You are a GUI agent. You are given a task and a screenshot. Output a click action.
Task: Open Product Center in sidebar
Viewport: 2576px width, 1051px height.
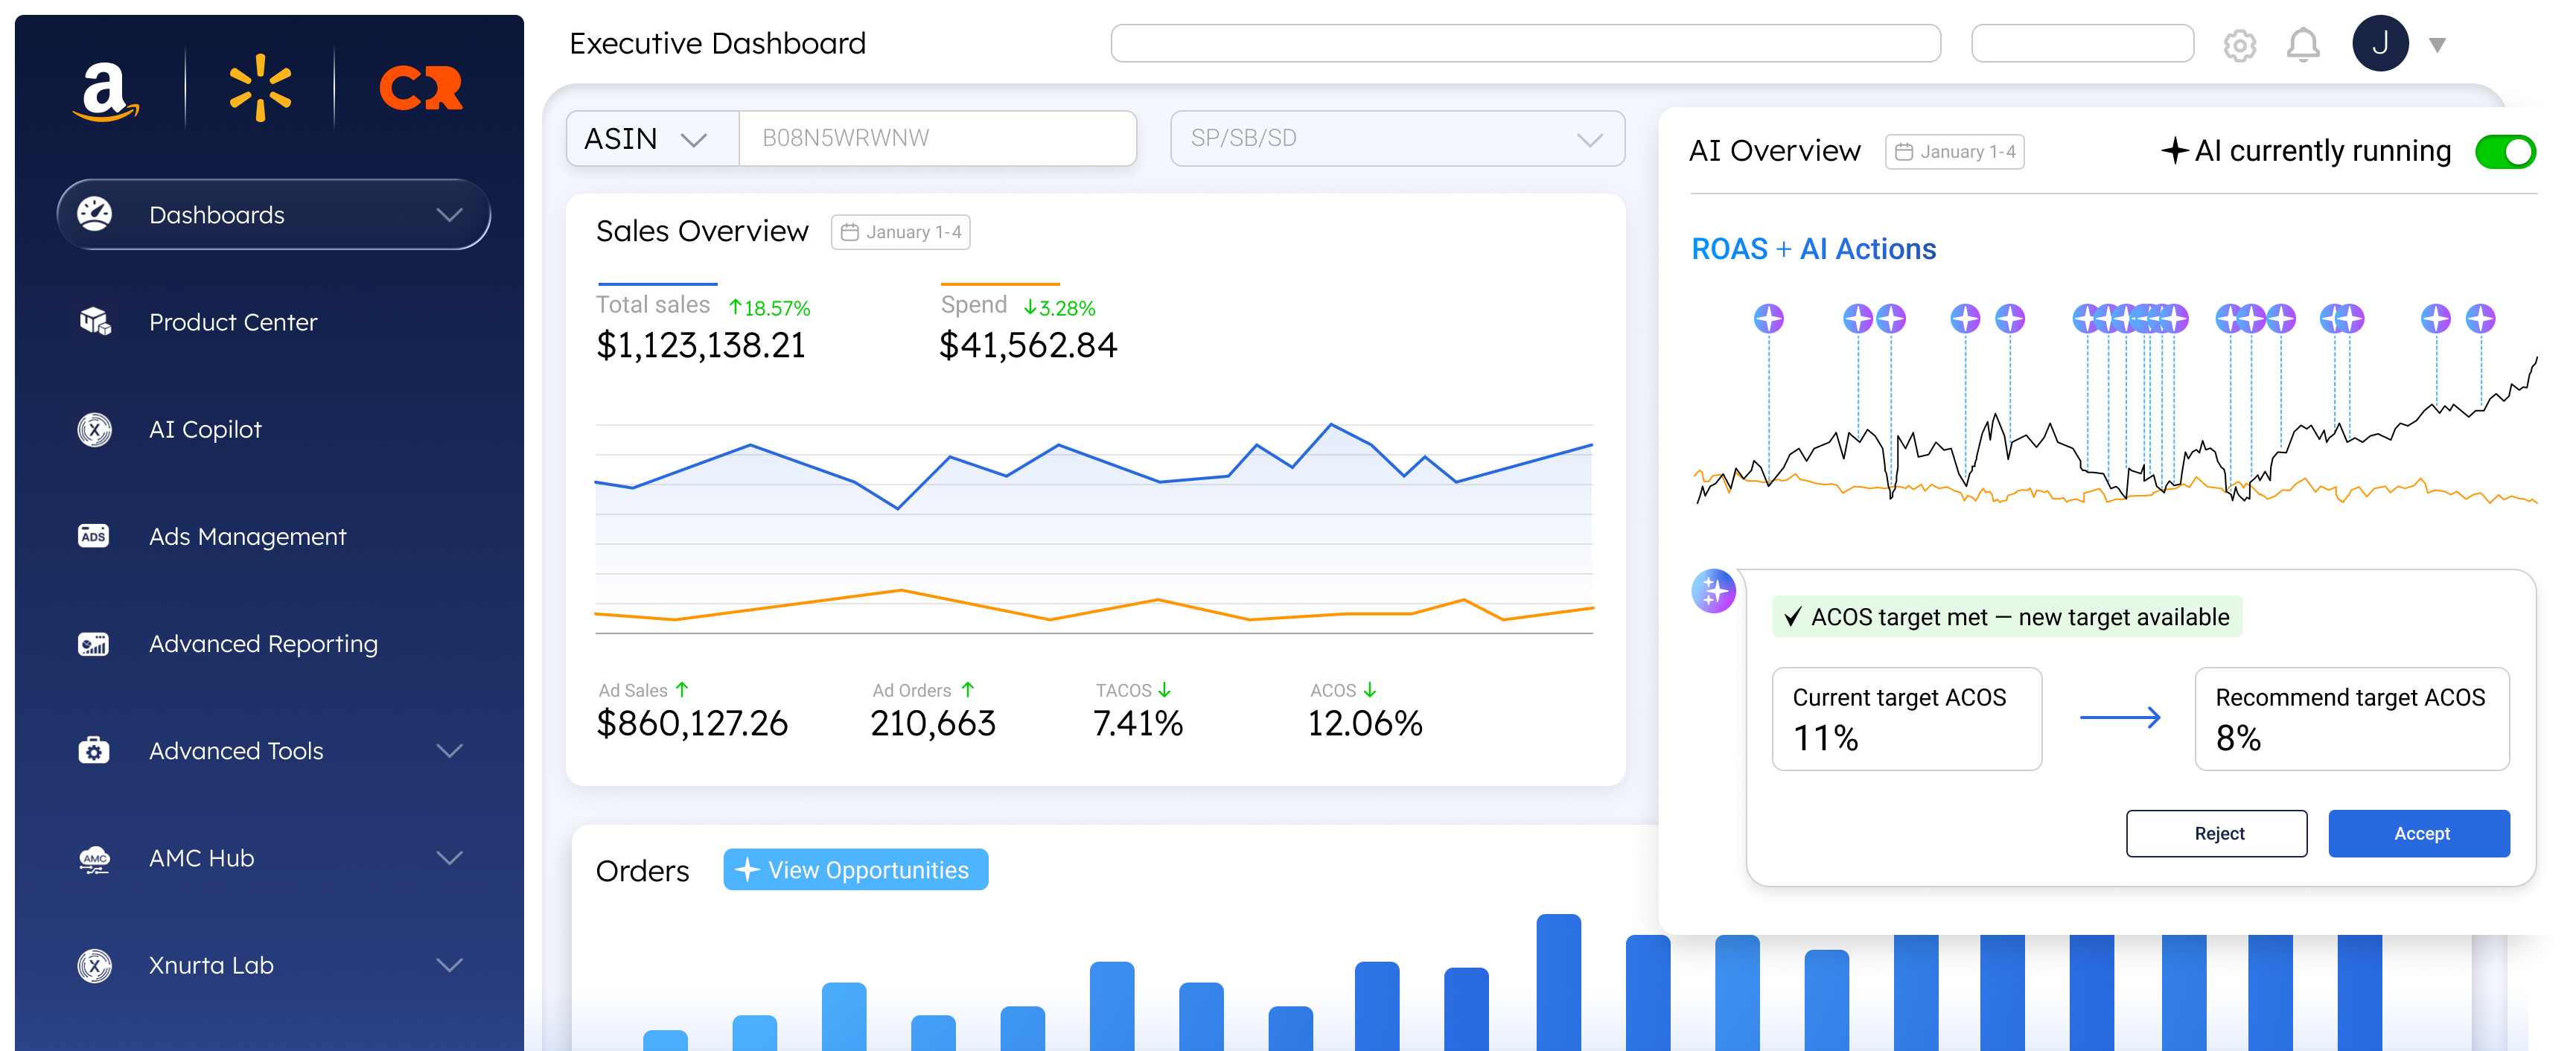[x=232, y=322]
